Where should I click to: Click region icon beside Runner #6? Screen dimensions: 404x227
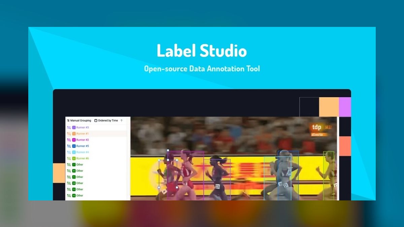click(x=69, y=158)
